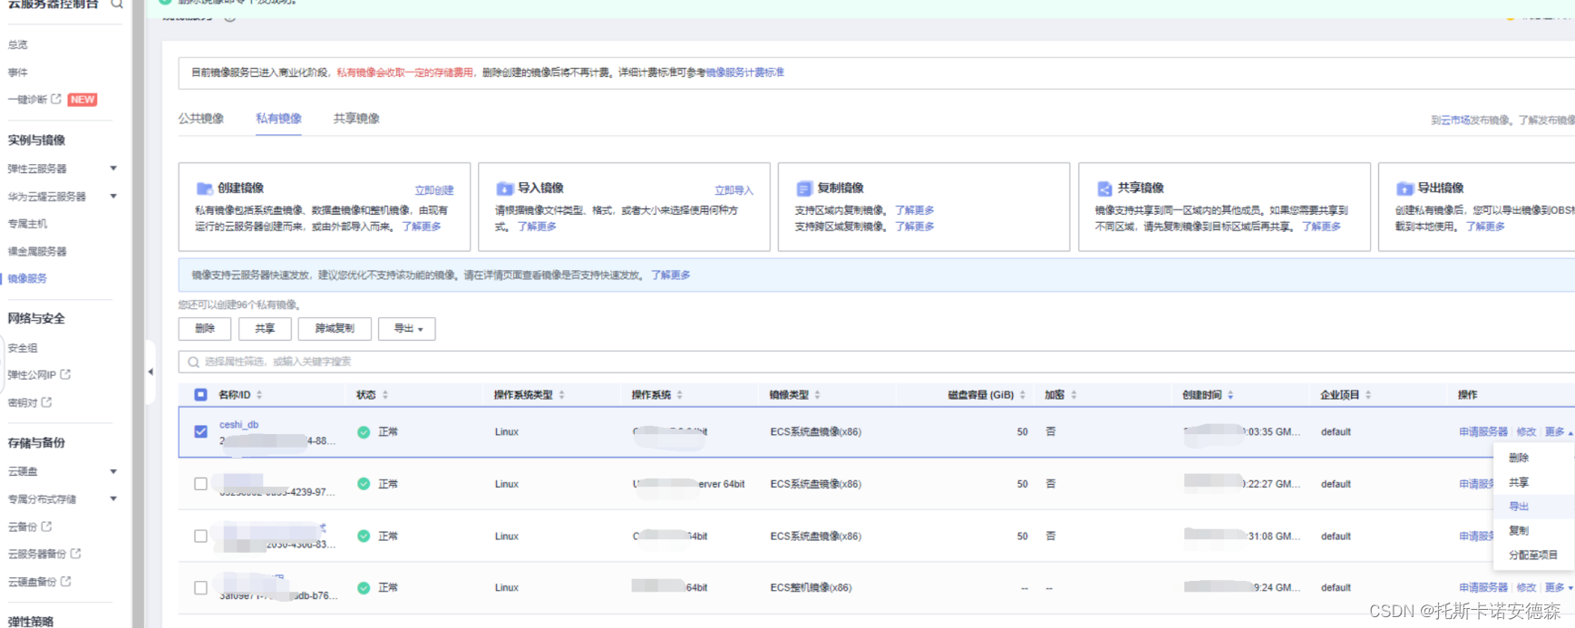Click the 跨域复制 button
1575x628 pixels.
point(335,329)
